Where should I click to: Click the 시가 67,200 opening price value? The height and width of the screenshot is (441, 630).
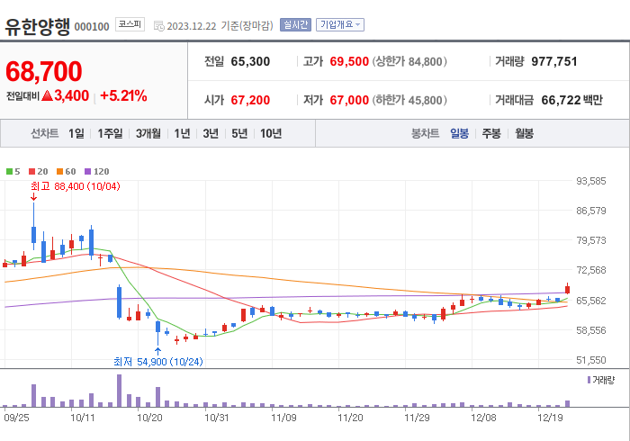(250, 100)
